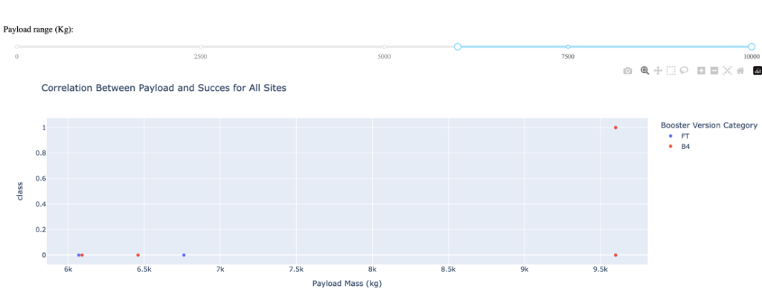
Task: Click the upper payload slider handle at 10000
Action: 752,47
